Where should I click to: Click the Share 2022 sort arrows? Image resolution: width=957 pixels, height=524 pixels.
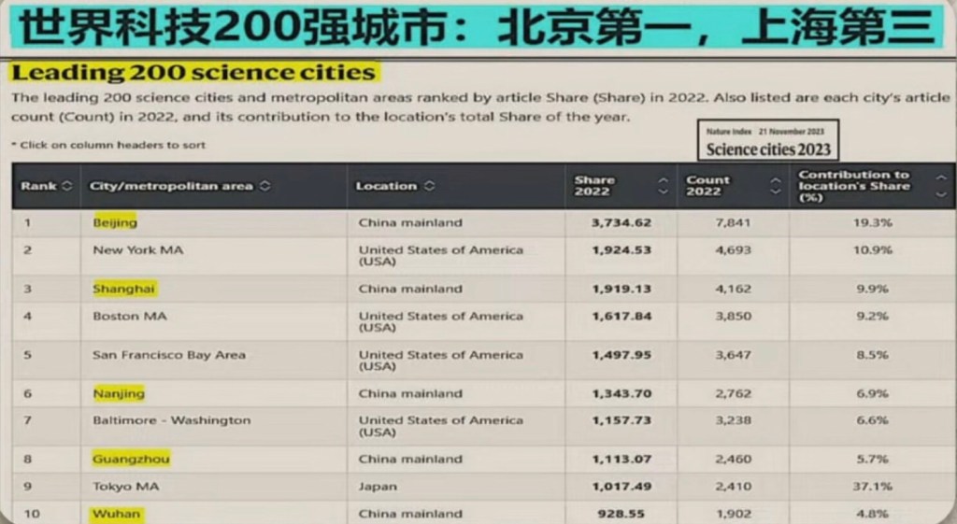(663, 186)
